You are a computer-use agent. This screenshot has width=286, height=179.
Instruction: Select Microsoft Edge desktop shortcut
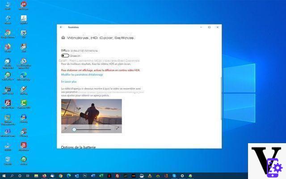click(x=24, y=76)
